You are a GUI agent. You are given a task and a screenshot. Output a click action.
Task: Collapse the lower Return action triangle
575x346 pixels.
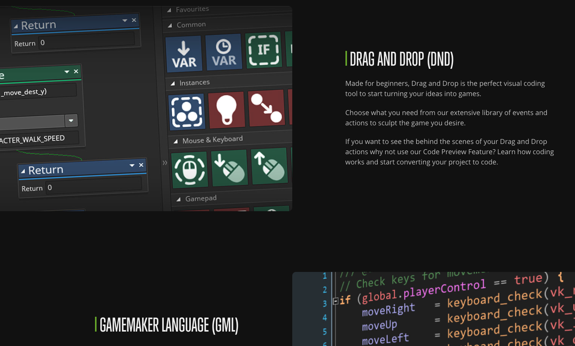click(x=23, y=171)
